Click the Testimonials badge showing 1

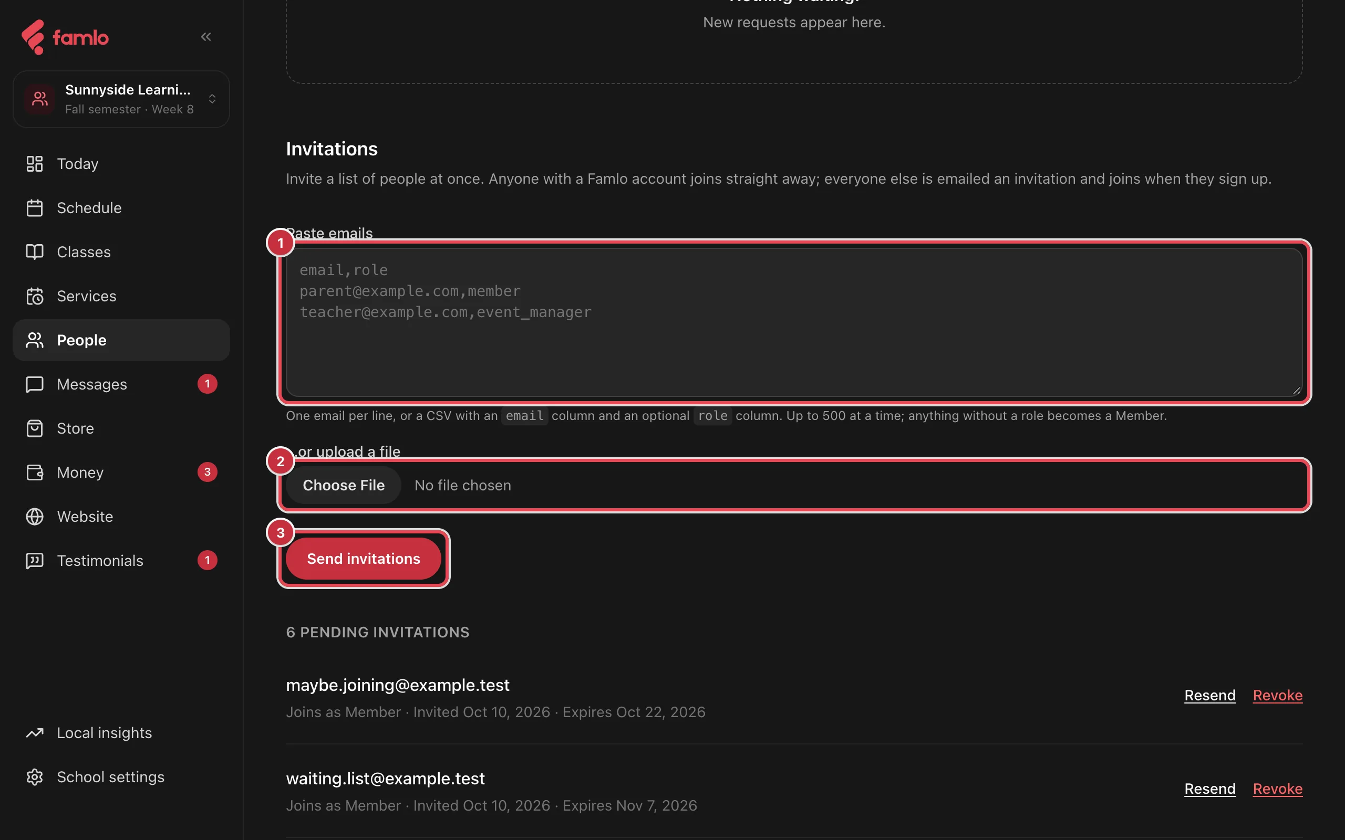click(208, 560)
